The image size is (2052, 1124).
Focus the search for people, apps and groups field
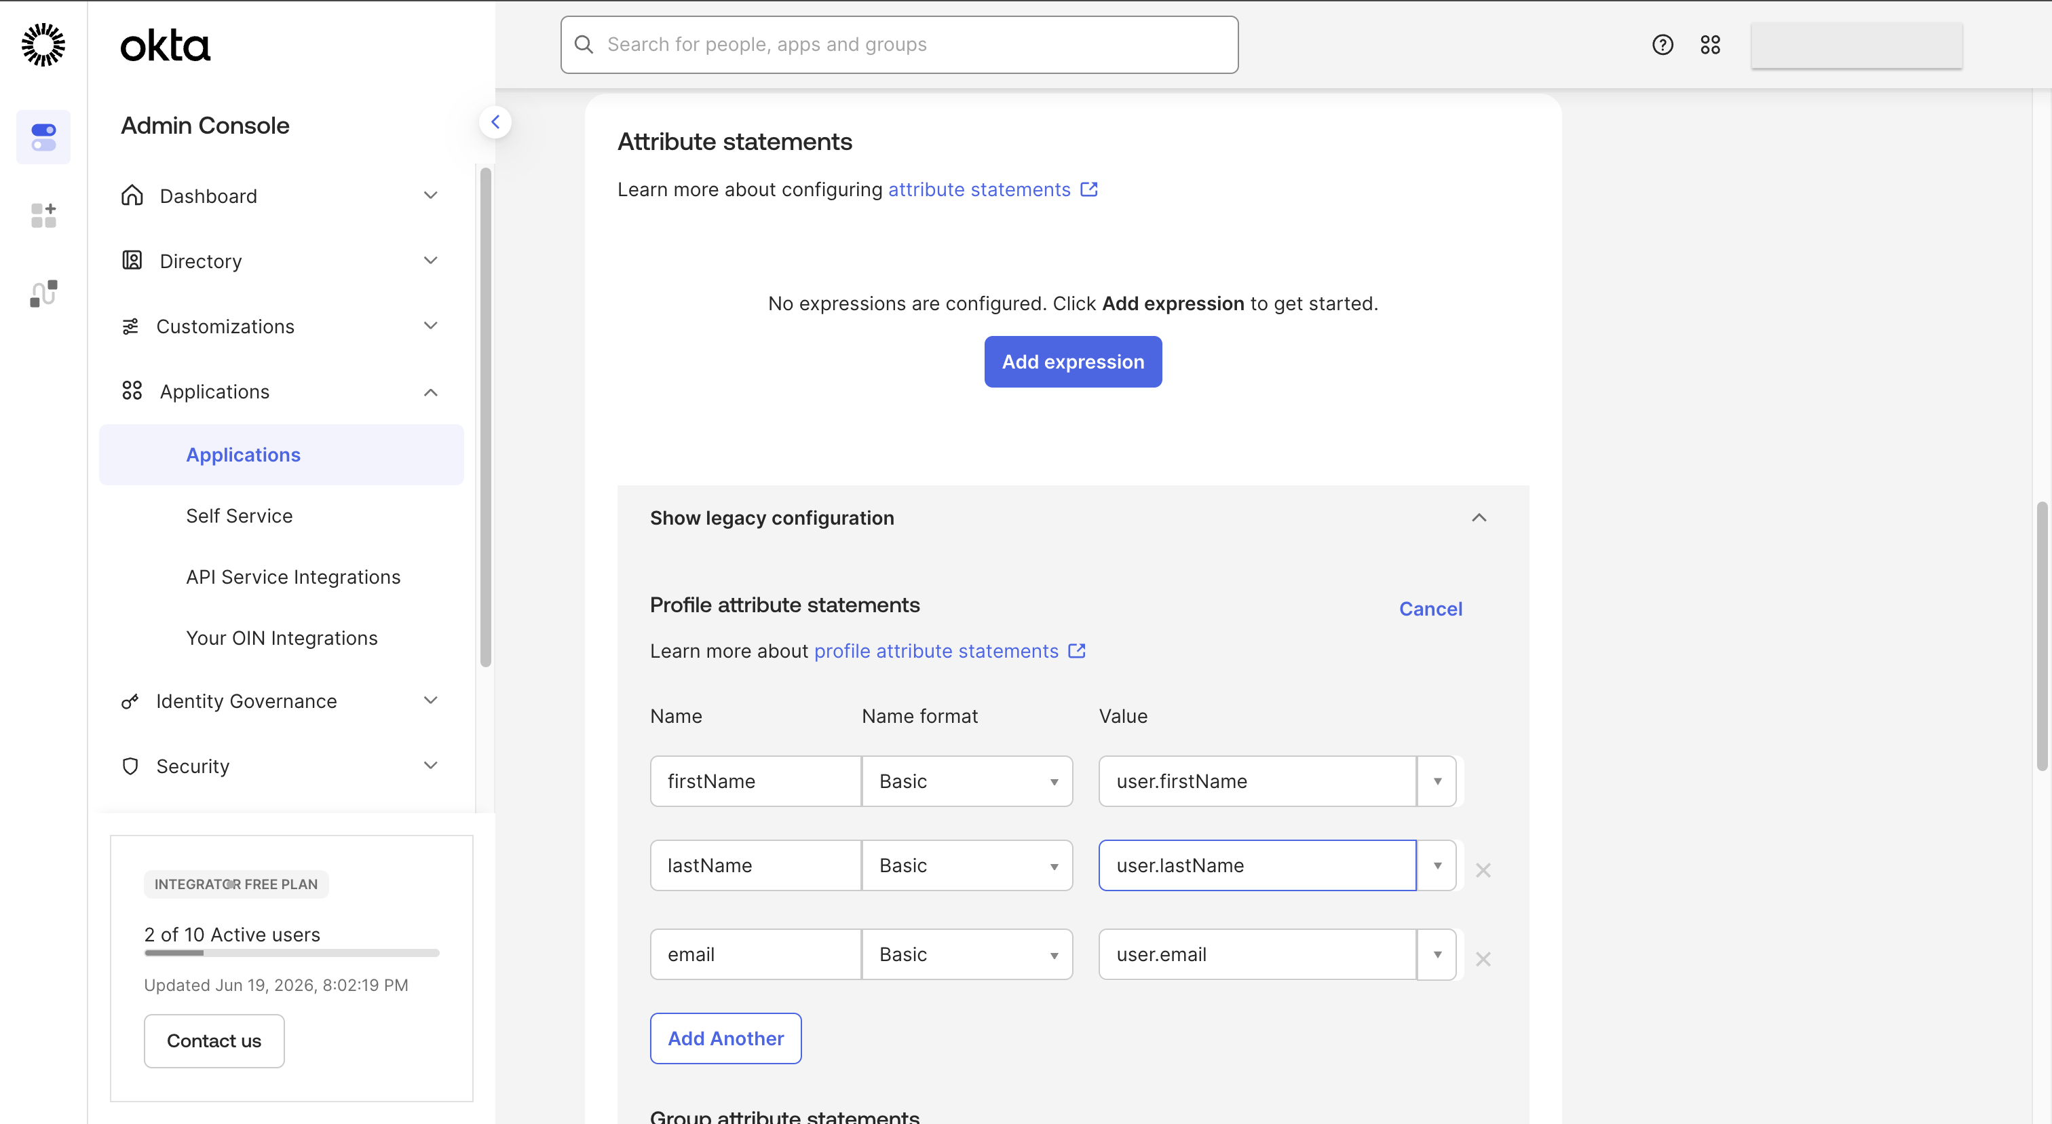(x=898, y=45)
